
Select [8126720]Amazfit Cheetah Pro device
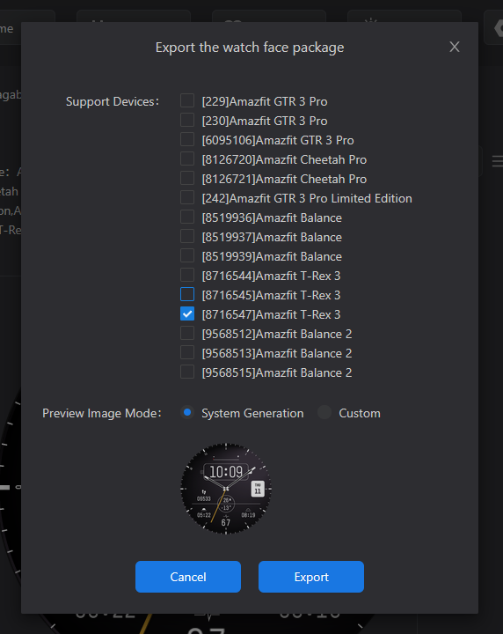coord(187,158)
